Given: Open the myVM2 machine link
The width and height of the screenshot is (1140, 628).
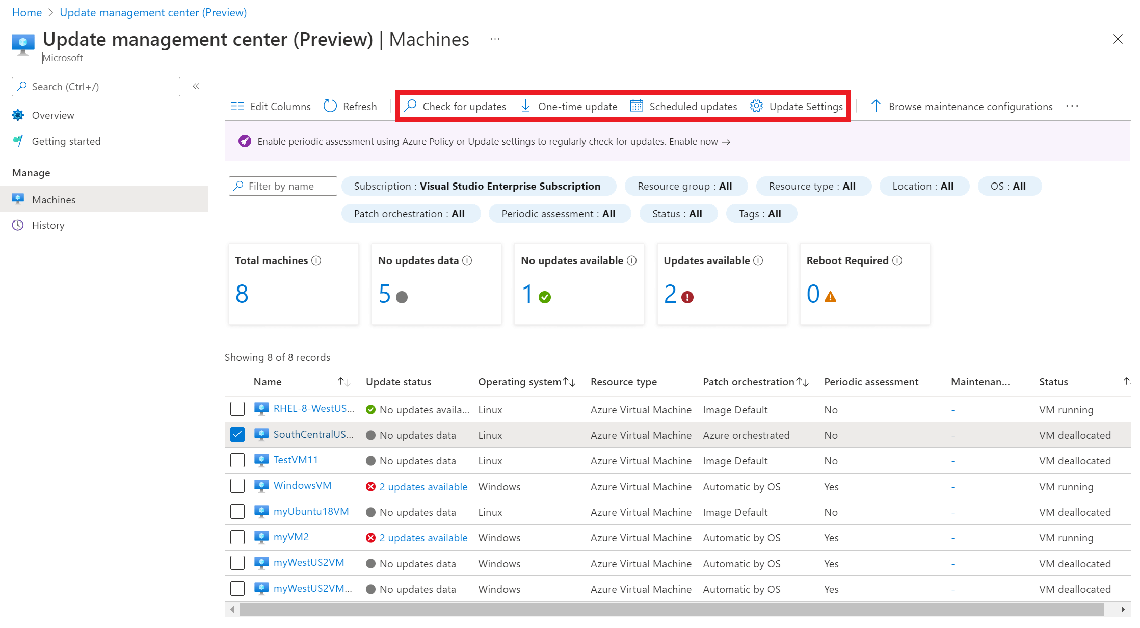Looking at the screenshot, I should 291,537.
